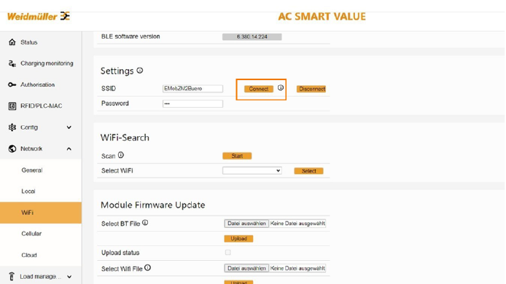The width and height of the screenshot is (506, 284).
Task: Click the info icon beside Connect button
Action: [x=281, y=87]
